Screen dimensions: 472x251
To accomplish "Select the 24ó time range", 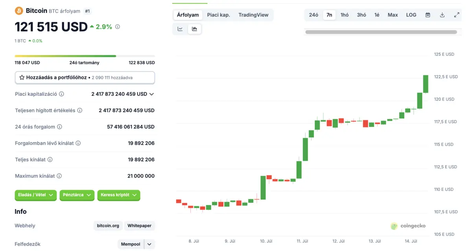I will click(x=313, y=15).
